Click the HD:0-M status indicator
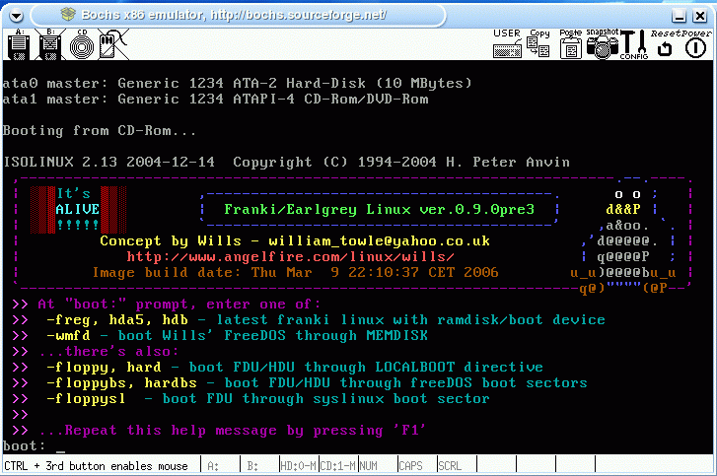This screenshot has height=476, width=717. tap(298, 466)
